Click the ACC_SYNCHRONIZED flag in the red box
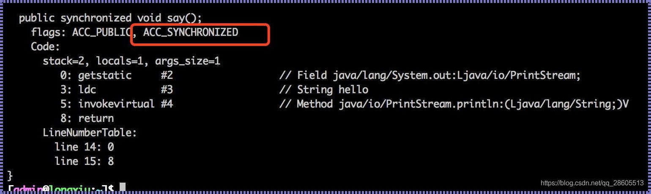This screenshot has height=194, width=651. tap(191, 32)
